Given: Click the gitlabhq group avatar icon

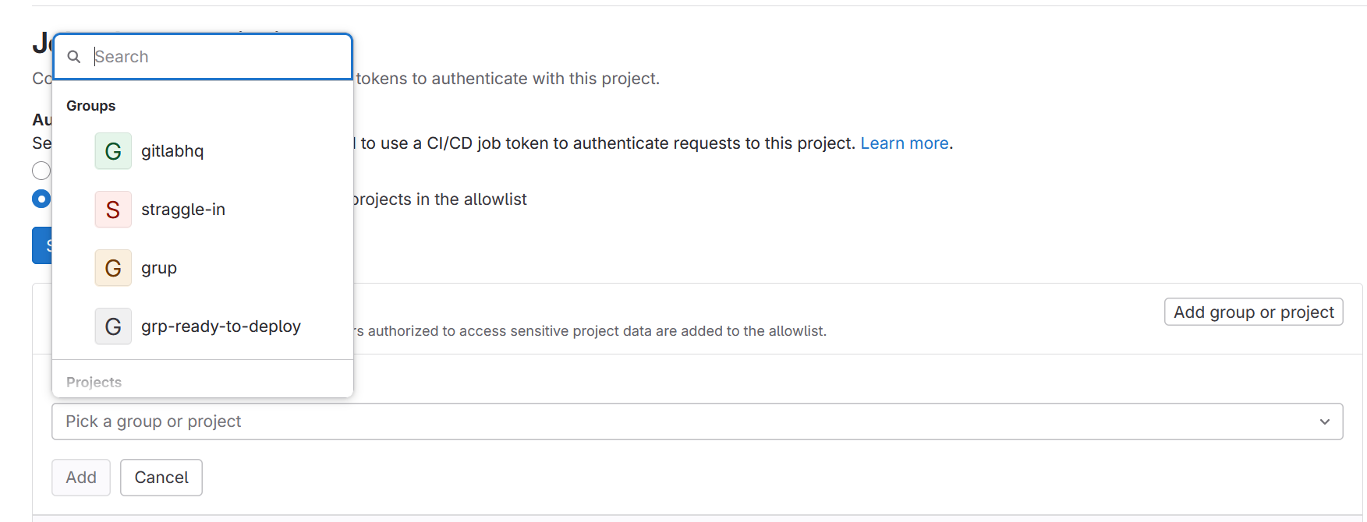Looking at the screenshot, I should tap(112, 150).
